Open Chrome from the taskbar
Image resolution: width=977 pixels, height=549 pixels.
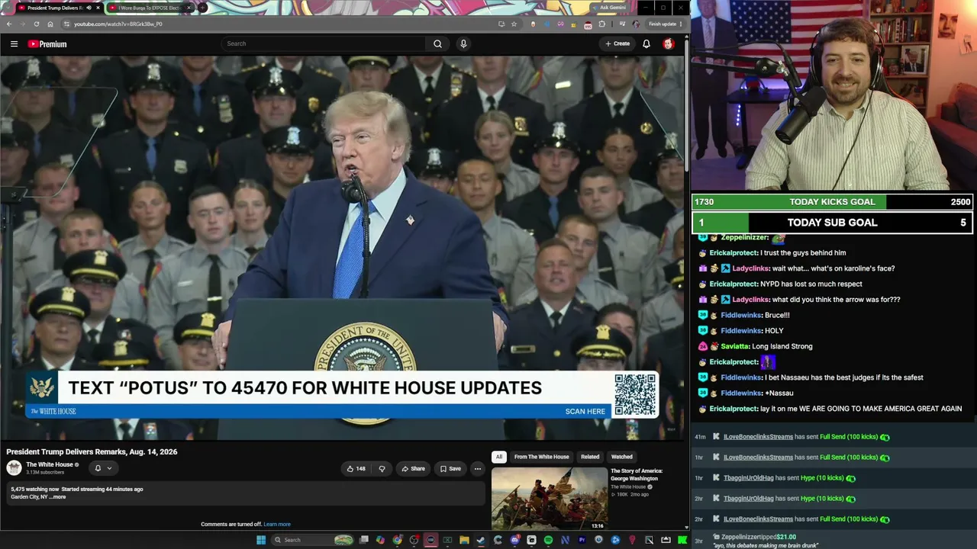pos(398,540)
